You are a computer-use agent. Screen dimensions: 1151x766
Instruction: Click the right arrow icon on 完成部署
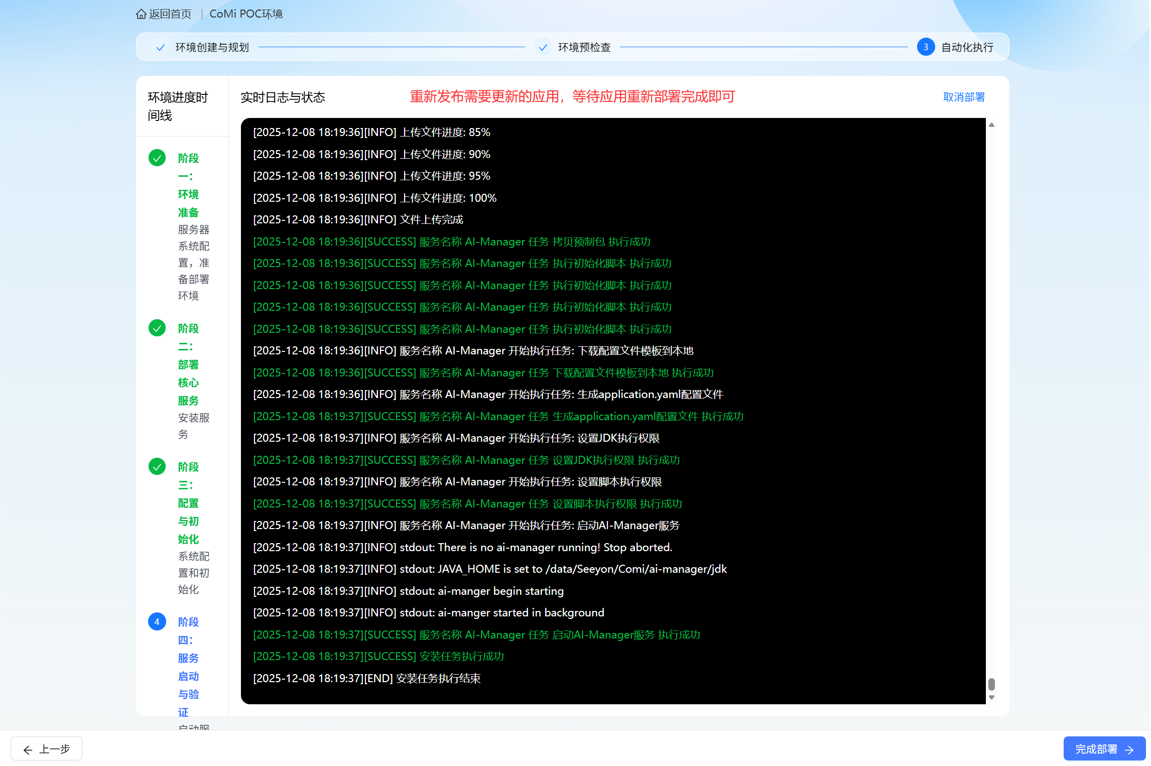[1129, 750]
